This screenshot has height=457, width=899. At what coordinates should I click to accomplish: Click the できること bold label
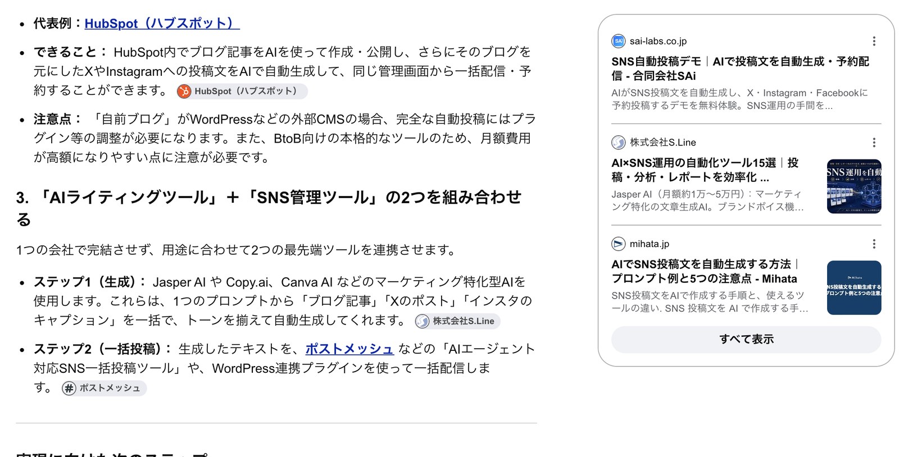click(71, 52)
